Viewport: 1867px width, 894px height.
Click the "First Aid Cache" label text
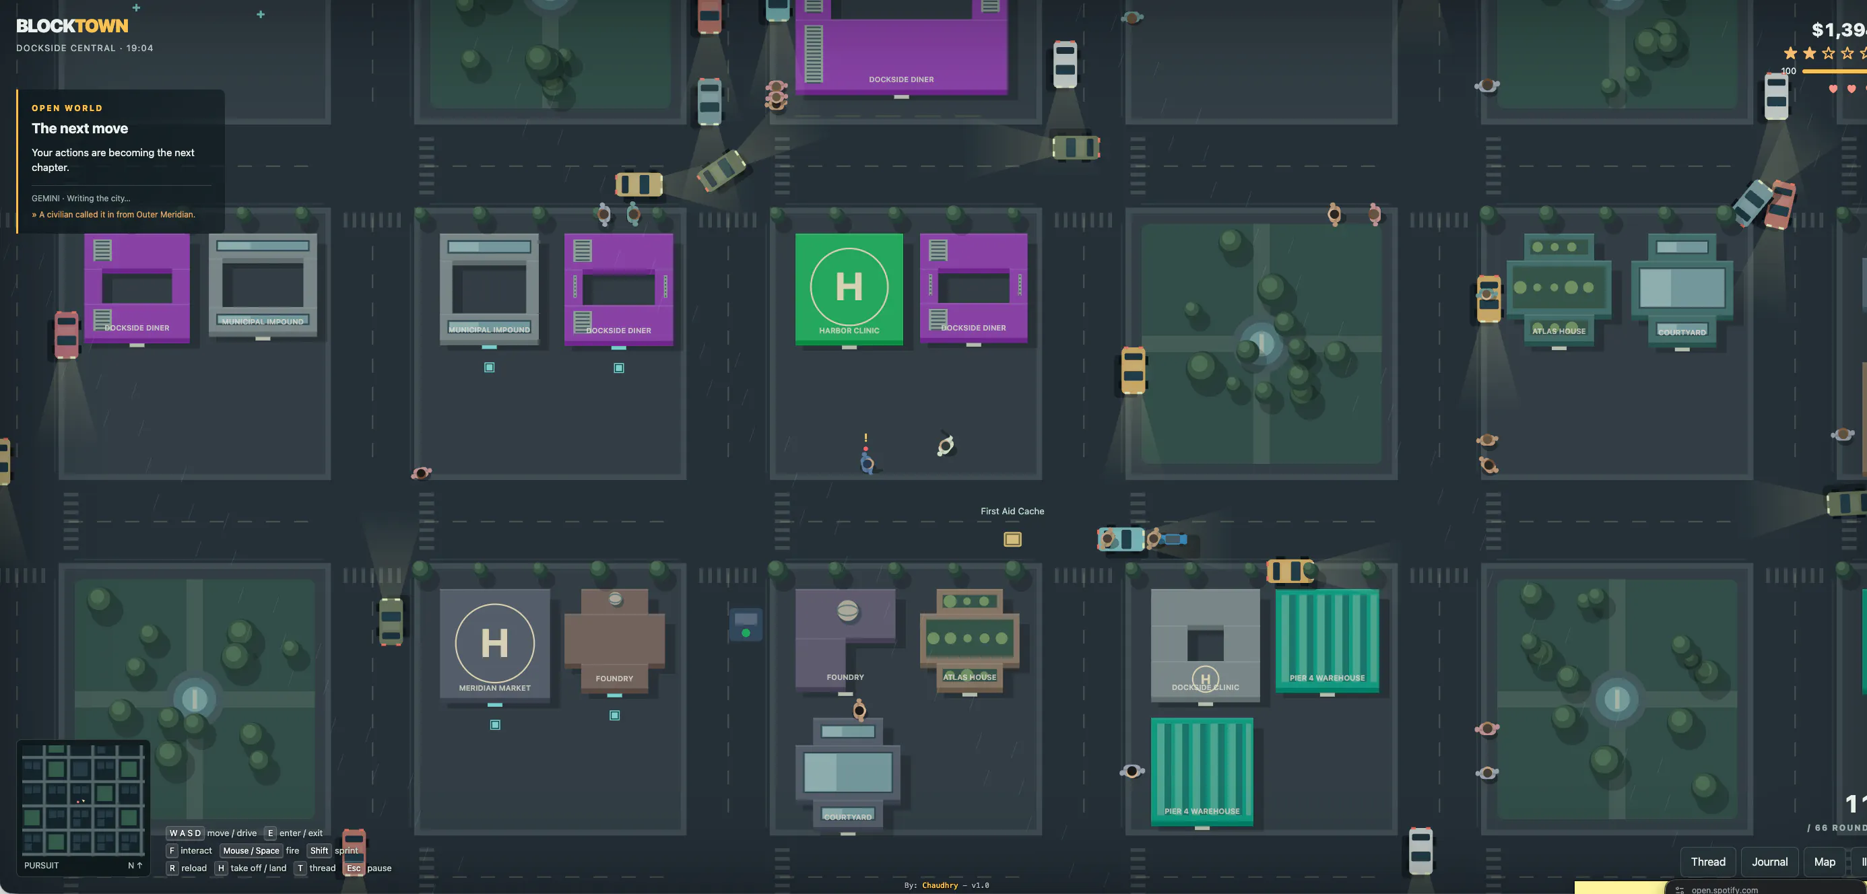click(1012, 511)
